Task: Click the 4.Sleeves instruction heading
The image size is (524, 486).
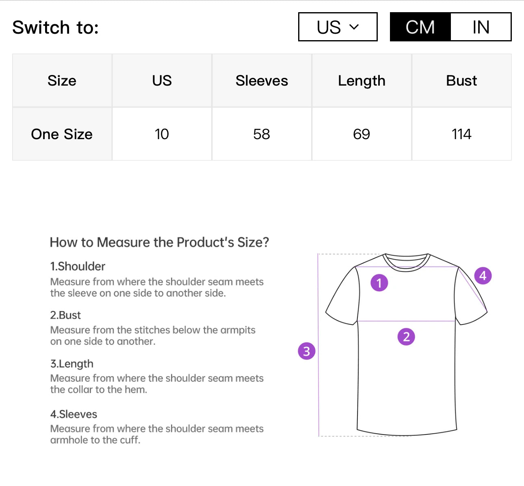Action: click(x=74, y=414)
